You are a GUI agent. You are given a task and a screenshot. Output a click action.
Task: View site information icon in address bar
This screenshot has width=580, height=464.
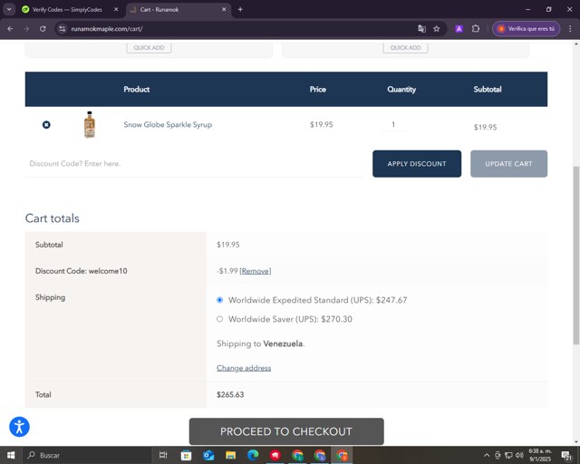point(63,29)
